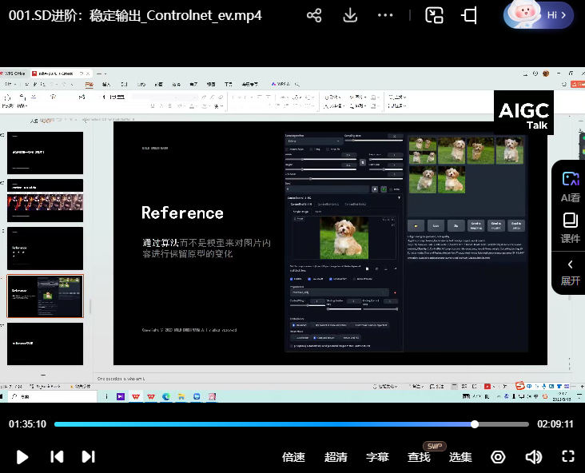Screen dimensions: 585x473
Task: Open the three-dots more options menu
Action: pos(385,15)
